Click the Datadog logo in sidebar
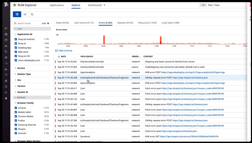The height and width of the screenshot is (143, 252). [x=6, y=5]
